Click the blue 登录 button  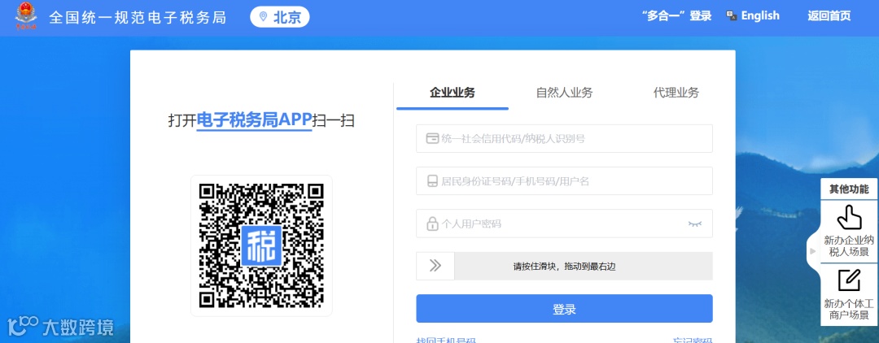[564, 309]
